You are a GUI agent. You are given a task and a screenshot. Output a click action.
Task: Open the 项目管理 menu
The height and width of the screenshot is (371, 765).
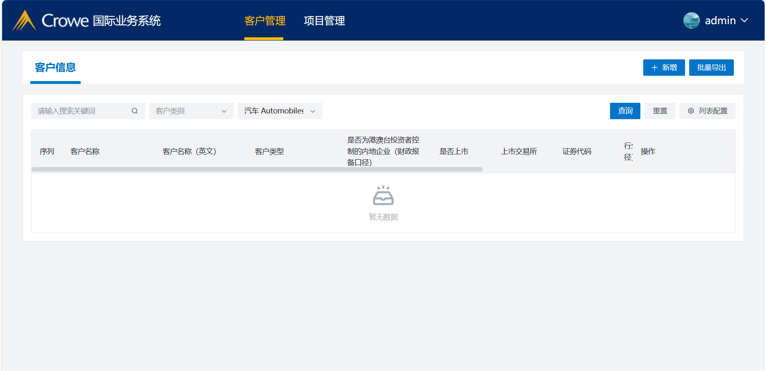tap(324, 20)
